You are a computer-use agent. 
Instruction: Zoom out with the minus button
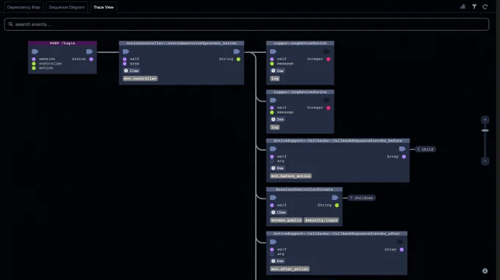tap(485, 161)
